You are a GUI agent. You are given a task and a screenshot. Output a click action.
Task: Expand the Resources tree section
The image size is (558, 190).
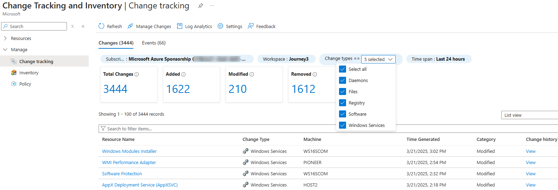5,39
